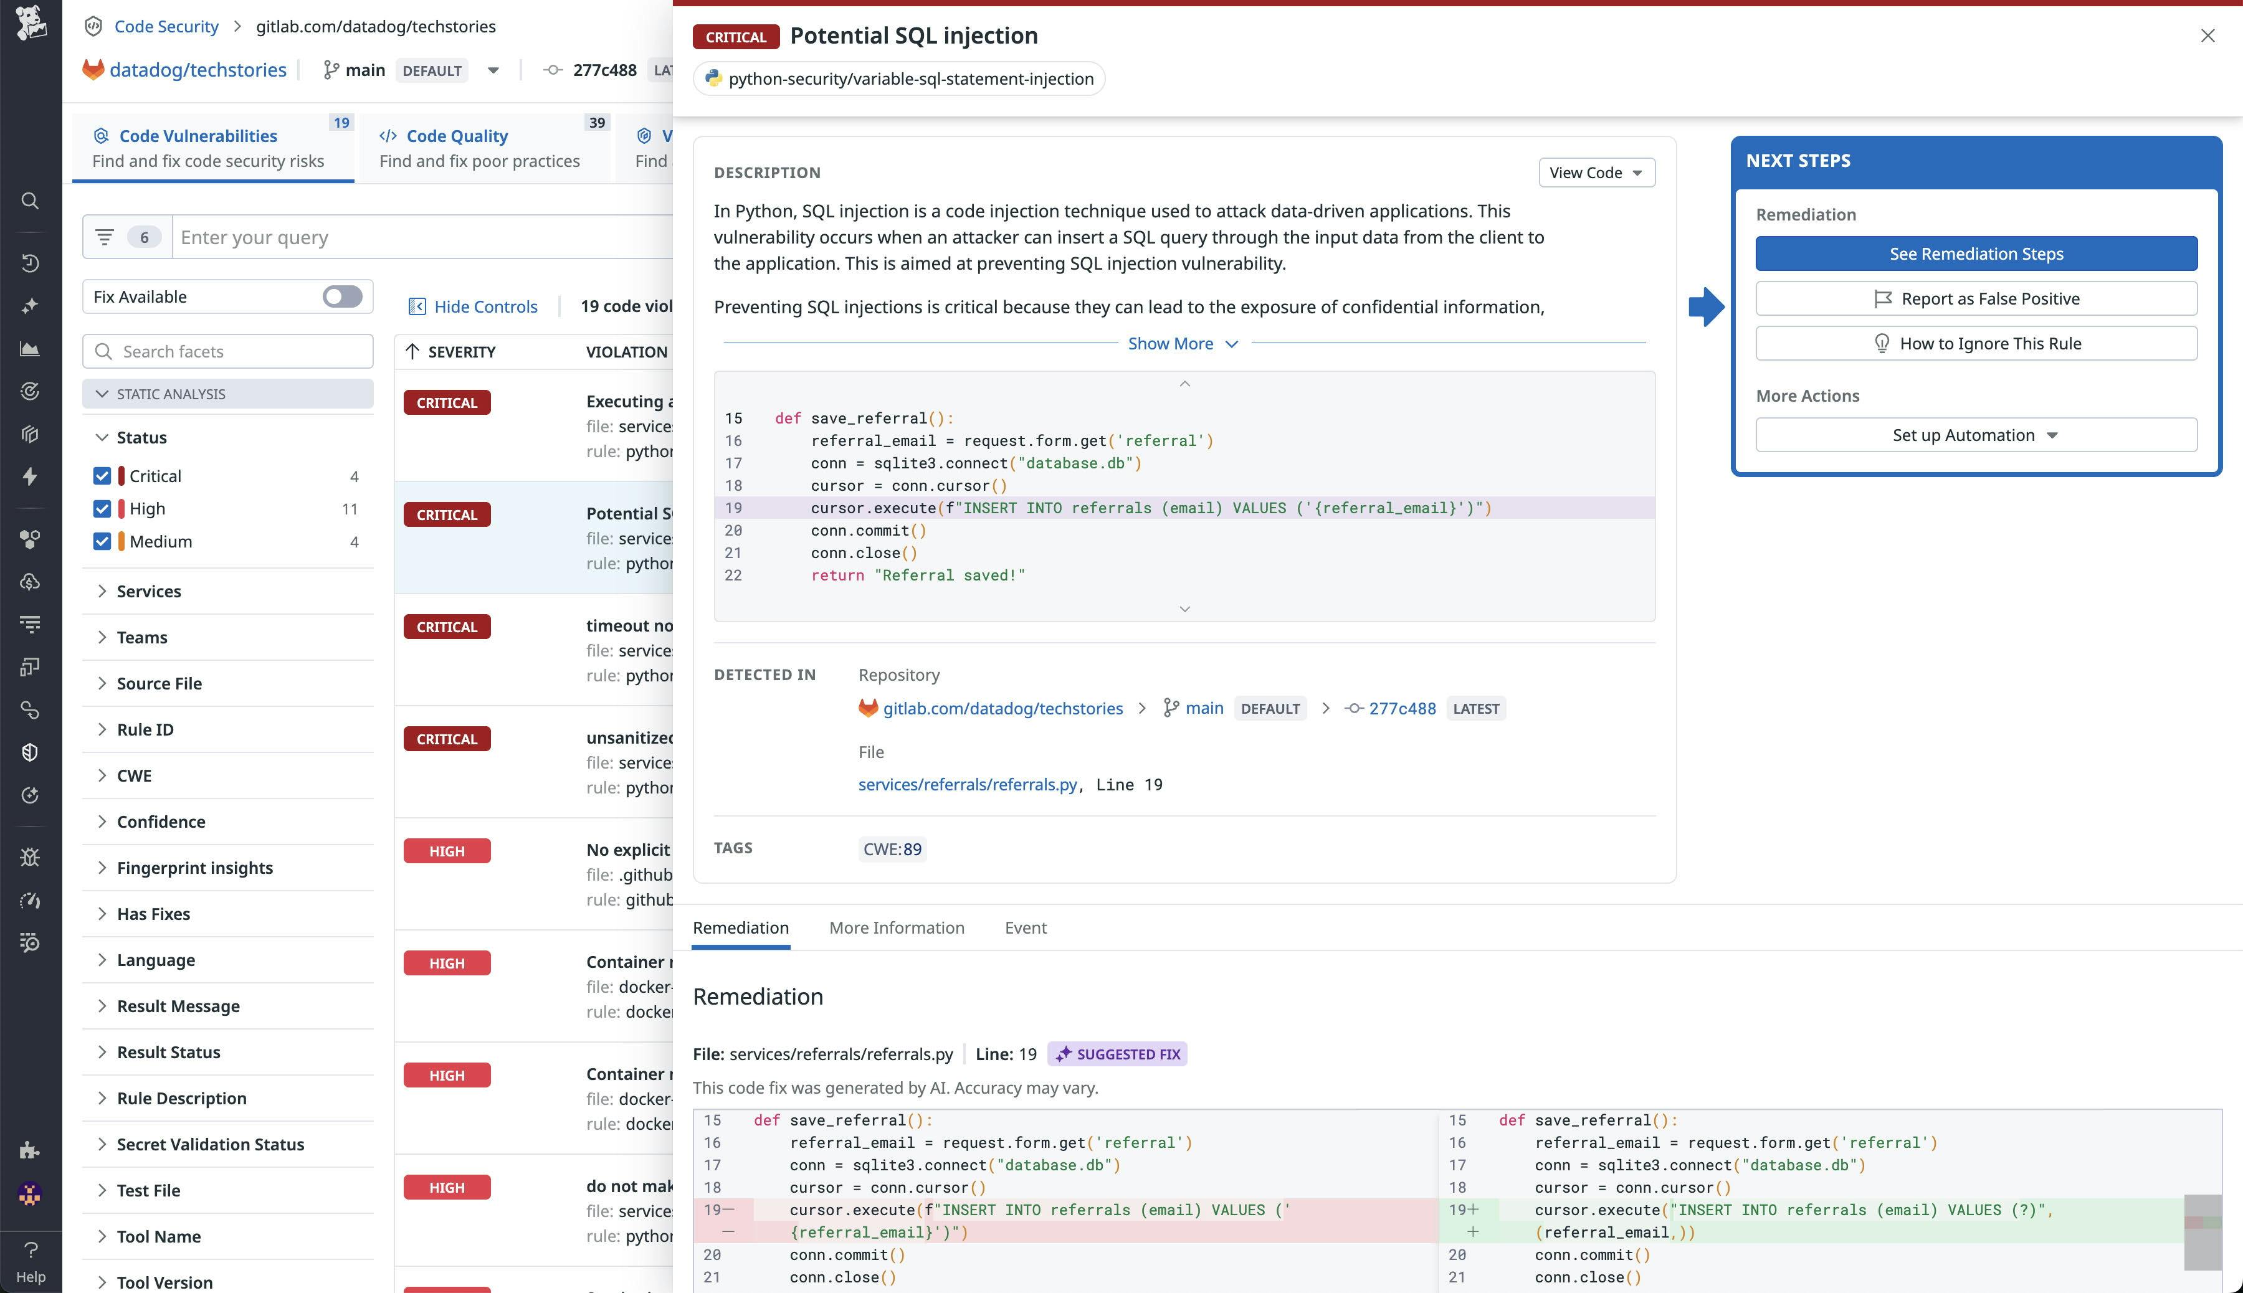Select the dashboards chart icon in sidebar
The width and height of the screenshot is (2243, 1293).
point(29,349)
